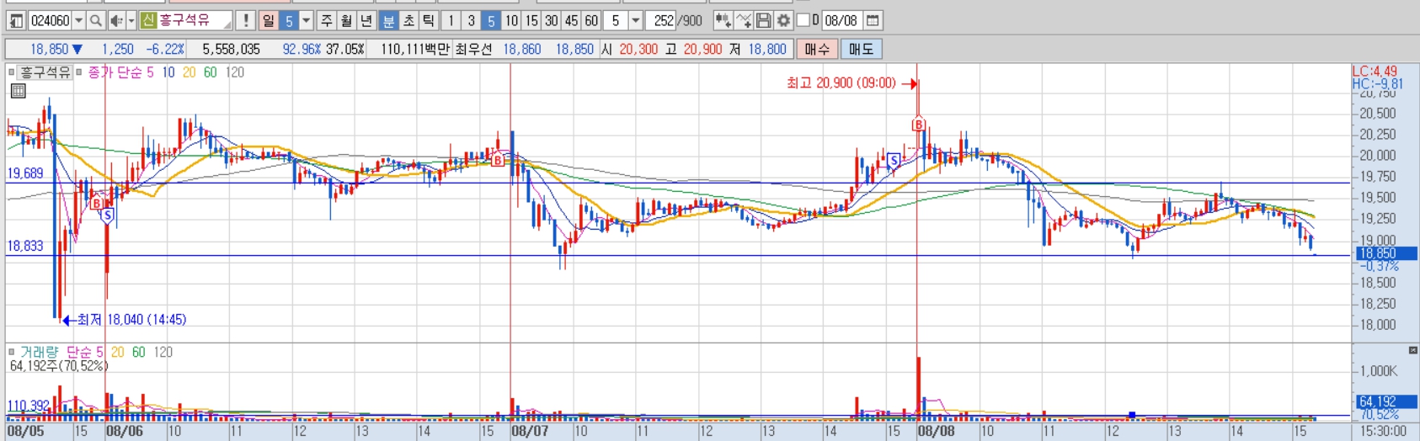Click the red B buy marker at 08/08 open
Viewport: 1420px width, 441px height.
click(918, 125)
